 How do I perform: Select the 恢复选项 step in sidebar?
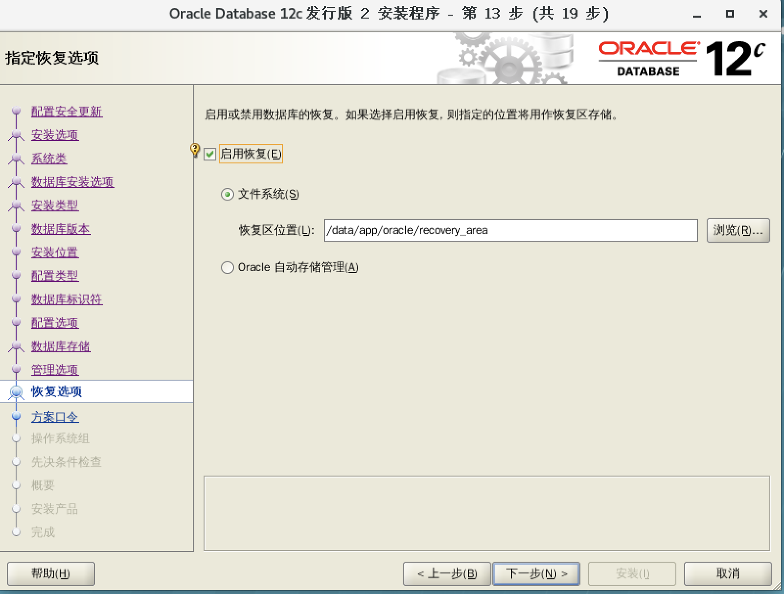point(56,392)
